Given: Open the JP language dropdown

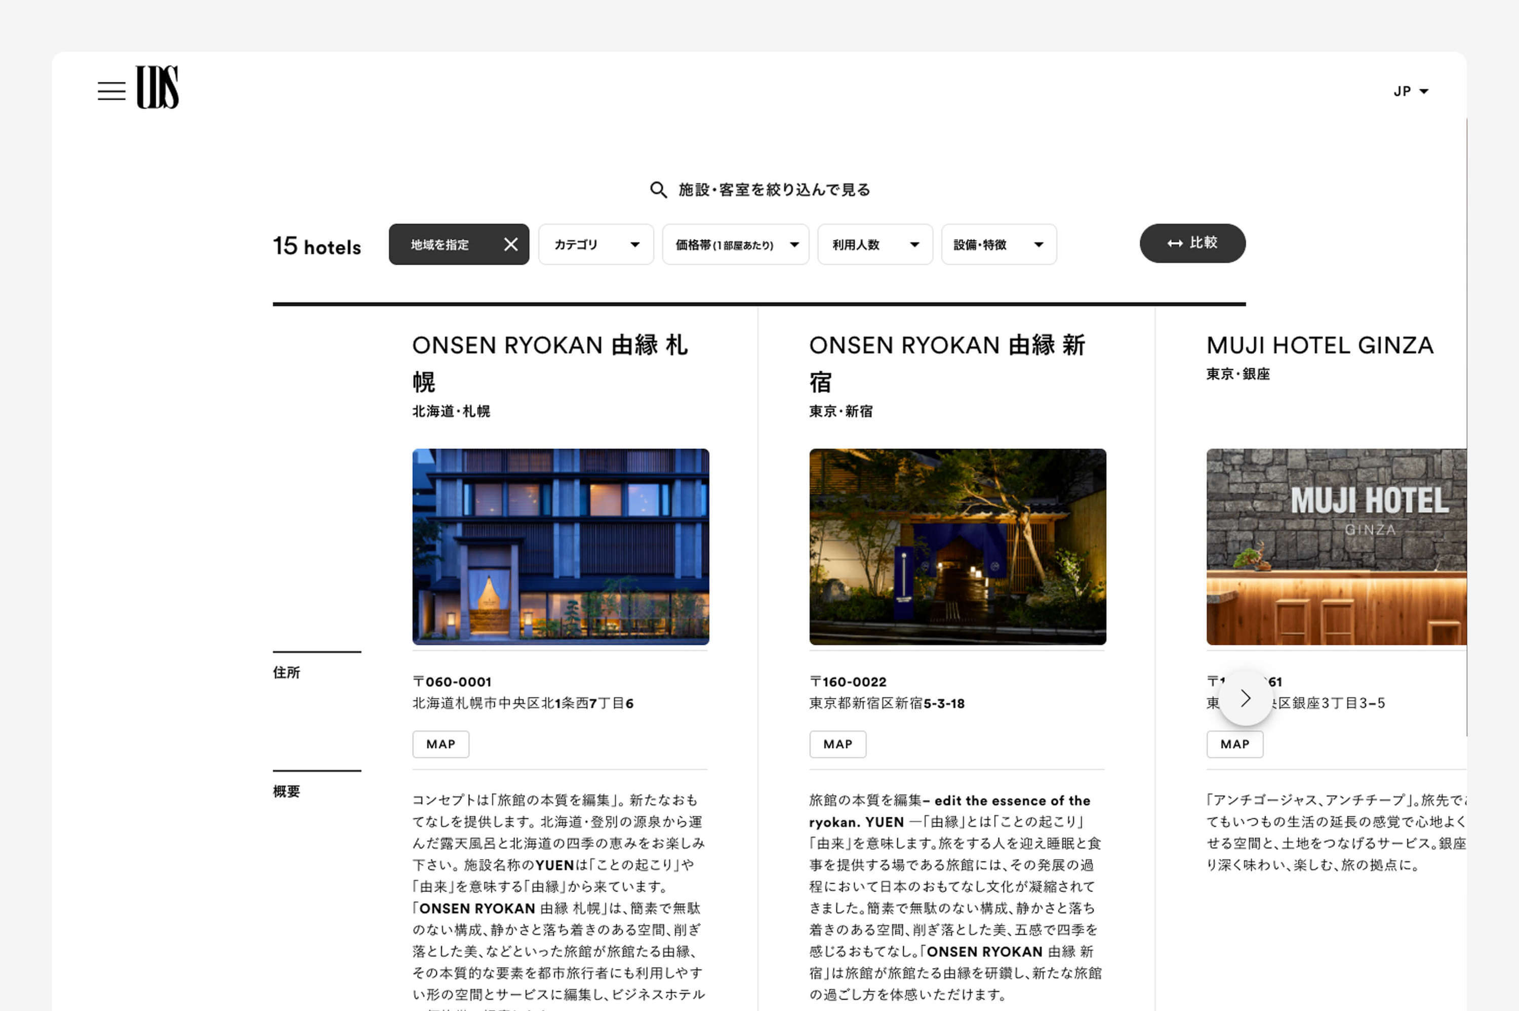Looking at the screenshot, I should tap(1411, 91).
